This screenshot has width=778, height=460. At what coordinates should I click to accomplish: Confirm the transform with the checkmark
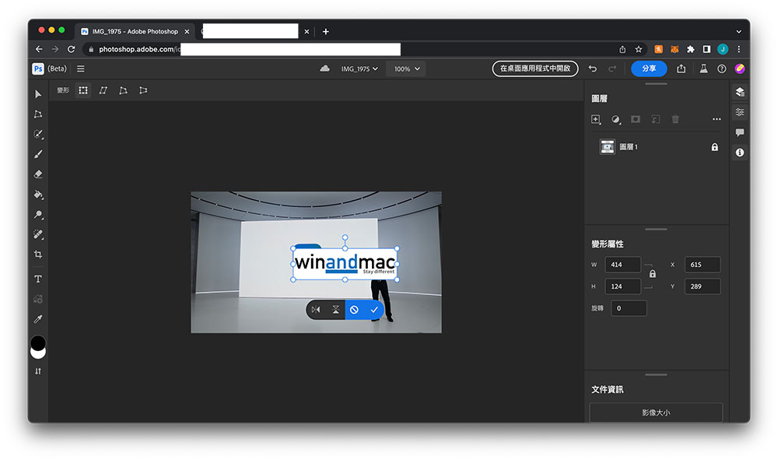[374, 310]
